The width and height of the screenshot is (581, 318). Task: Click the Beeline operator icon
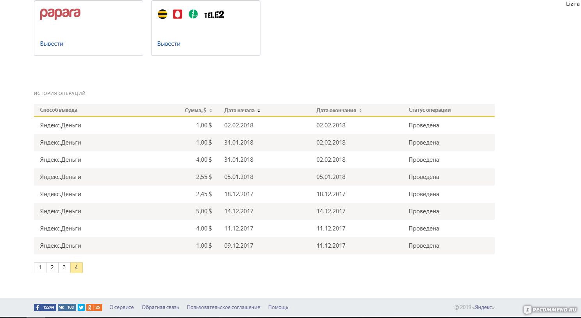coord(162,14)
